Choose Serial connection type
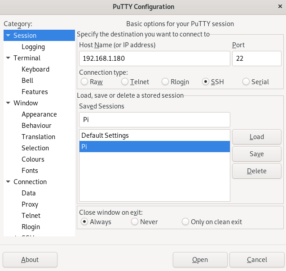Image resolution: width=286 pixels, height=271 pixels. coord(246,81)
